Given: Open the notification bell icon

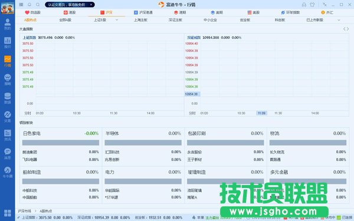Looking at the screenshot, I should (29, 5).
